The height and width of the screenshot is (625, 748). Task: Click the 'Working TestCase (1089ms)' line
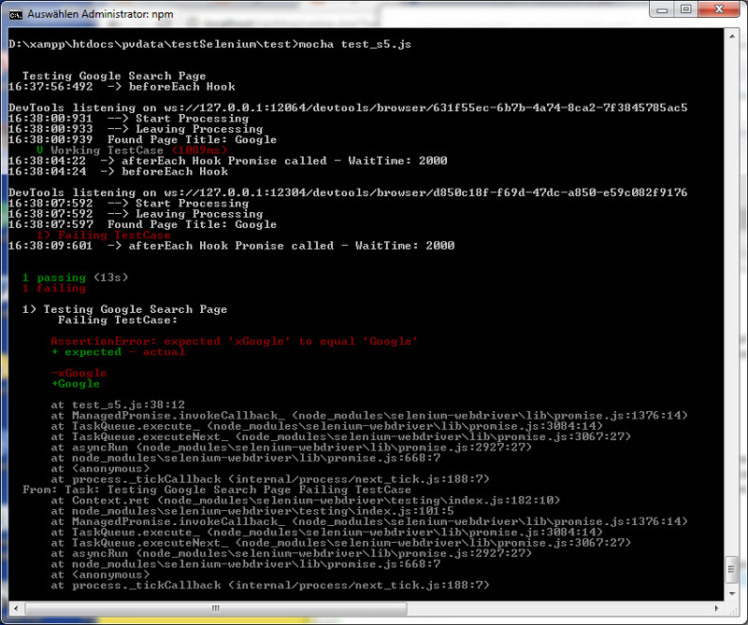132,150
